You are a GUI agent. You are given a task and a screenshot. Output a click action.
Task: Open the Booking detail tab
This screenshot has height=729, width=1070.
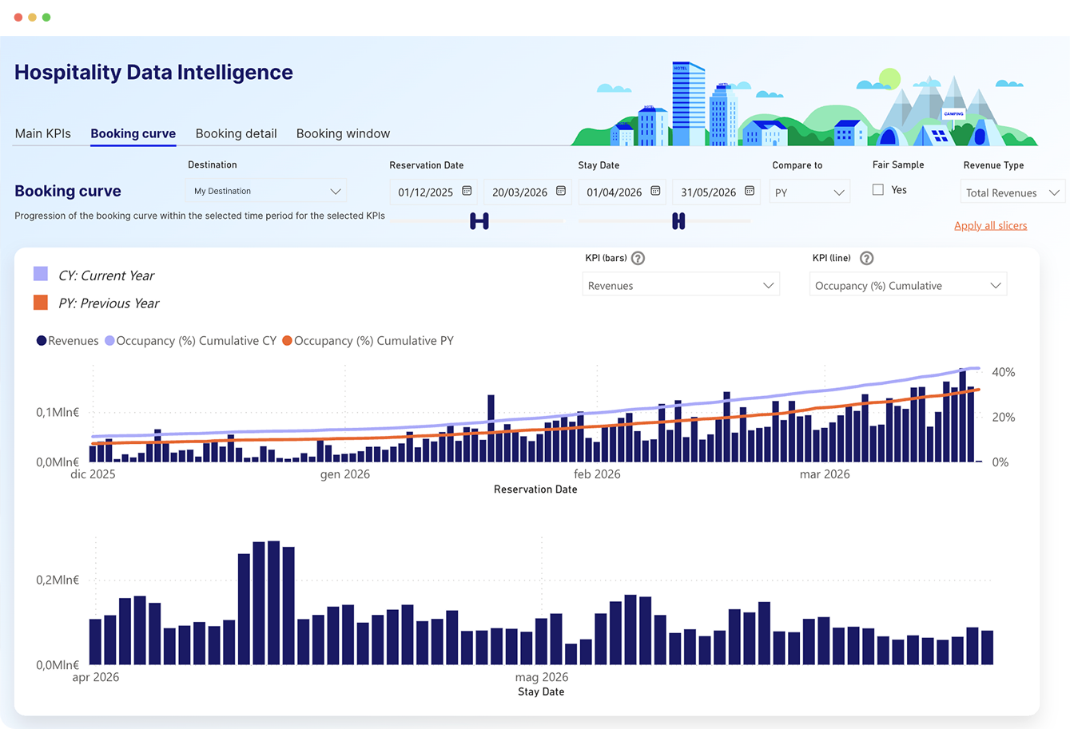click(236, 133)
